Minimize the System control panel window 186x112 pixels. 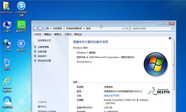pos(160,24)
